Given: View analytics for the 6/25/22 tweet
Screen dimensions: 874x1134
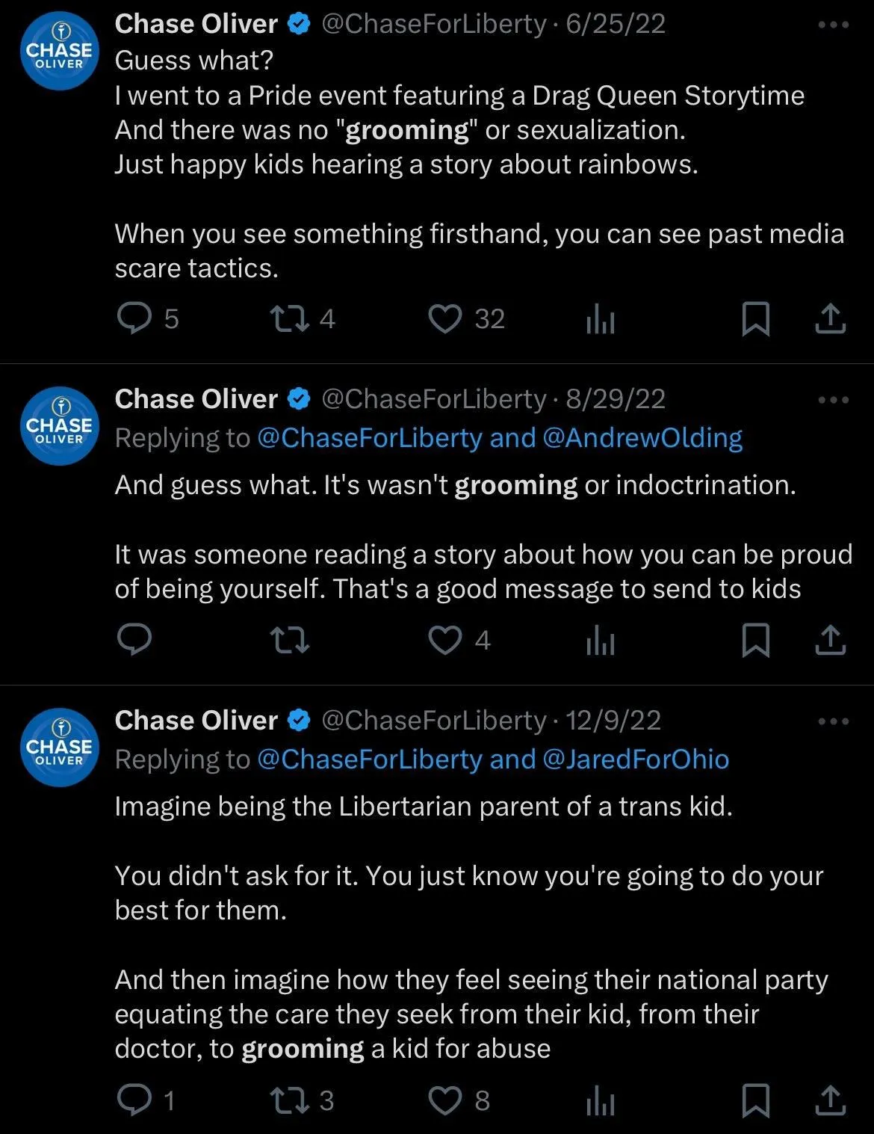Looking at the screenshot, I should click(x=600, y=320).
